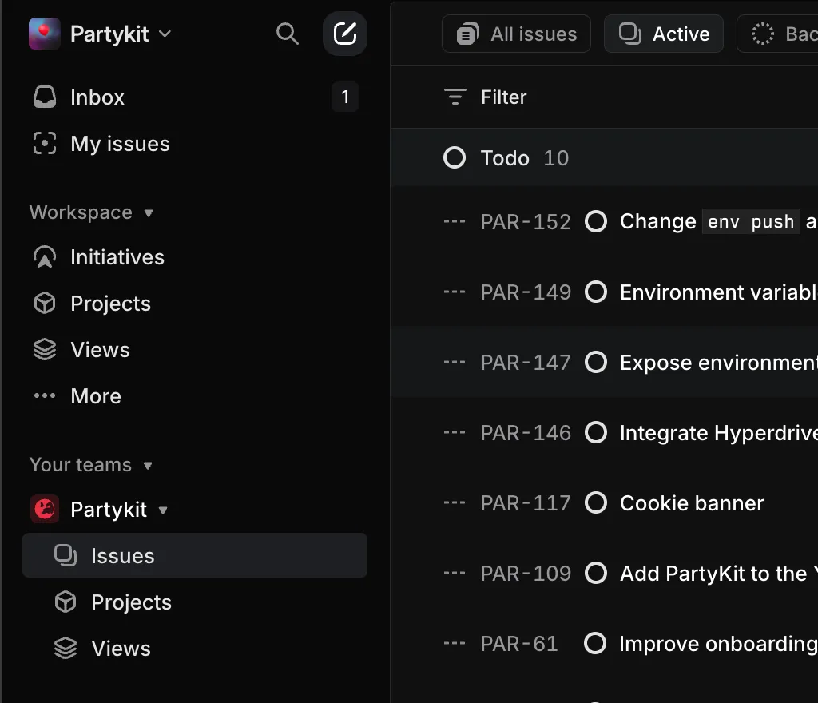Open the Partykit team options chevron
This screenshot has width=818, height=703.
tap(162, 510)
